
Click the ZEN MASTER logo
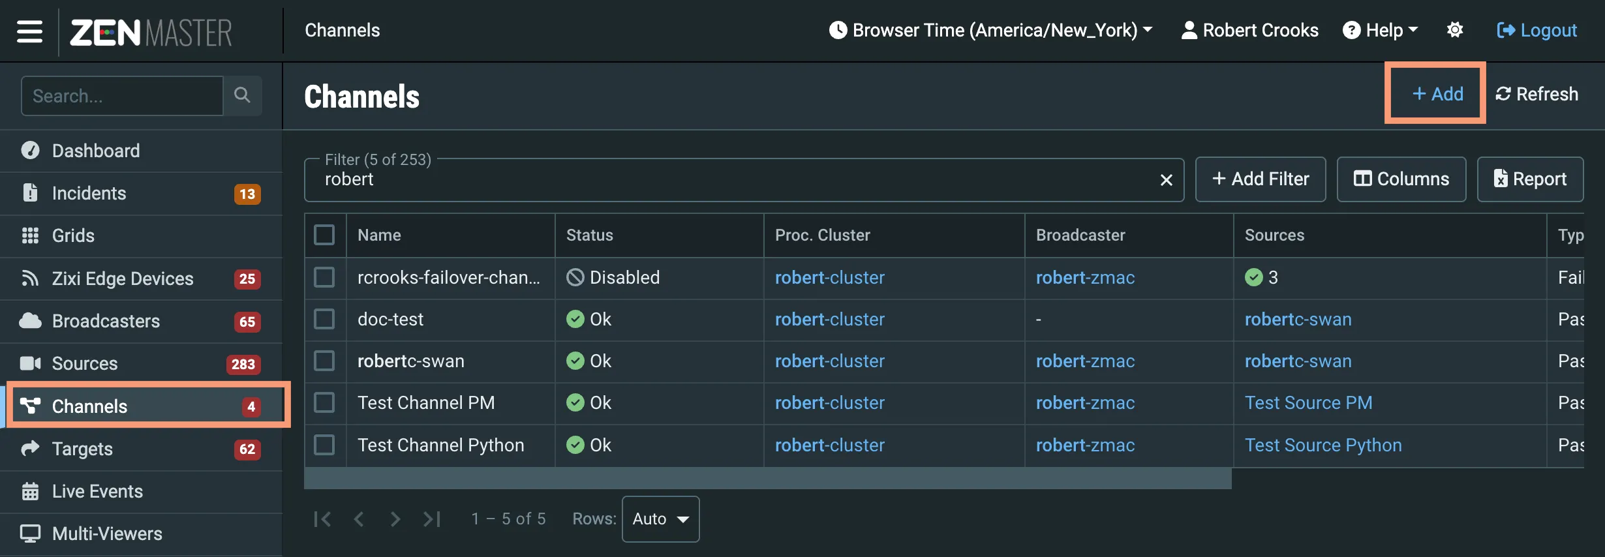151,33
